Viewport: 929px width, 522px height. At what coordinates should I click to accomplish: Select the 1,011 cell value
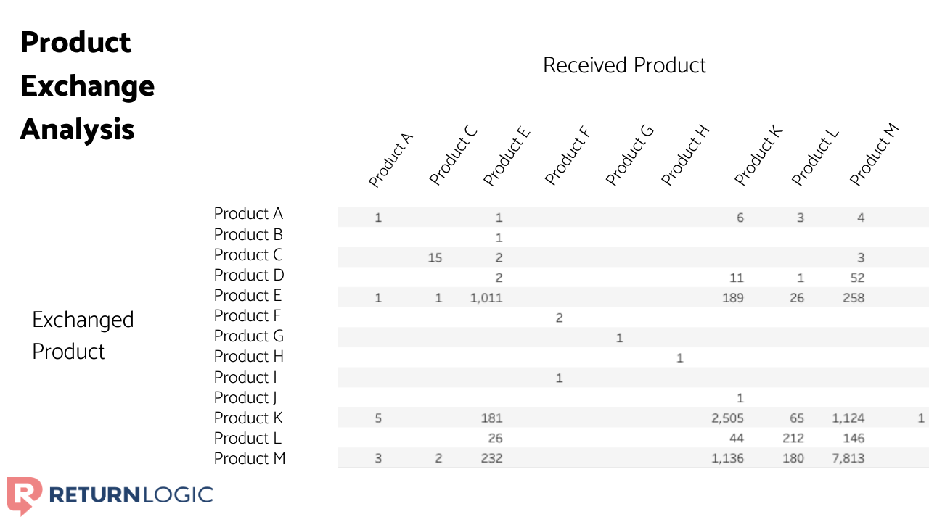pyautogui.click(x=486, y=297)
